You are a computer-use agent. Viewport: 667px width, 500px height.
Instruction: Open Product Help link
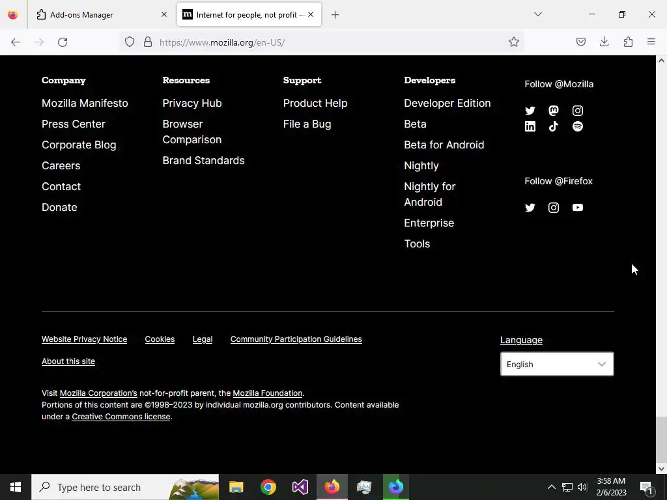(x=315, y=103)
